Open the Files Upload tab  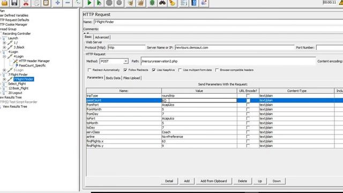[x=131, y=78]
